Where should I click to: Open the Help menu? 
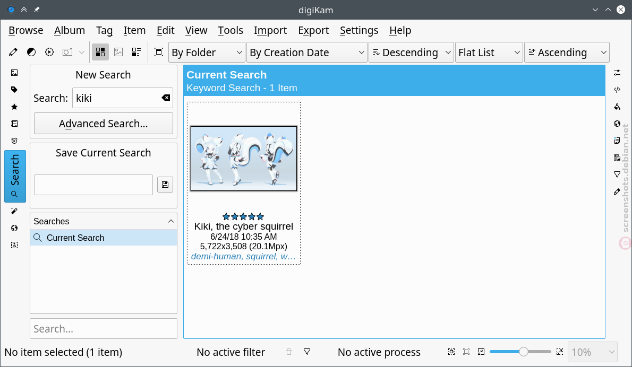400,31
